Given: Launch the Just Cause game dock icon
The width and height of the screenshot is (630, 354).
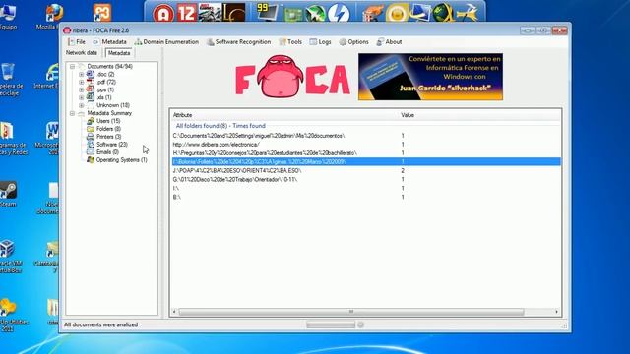Looking at the screenshot, I should pos(210,13).
